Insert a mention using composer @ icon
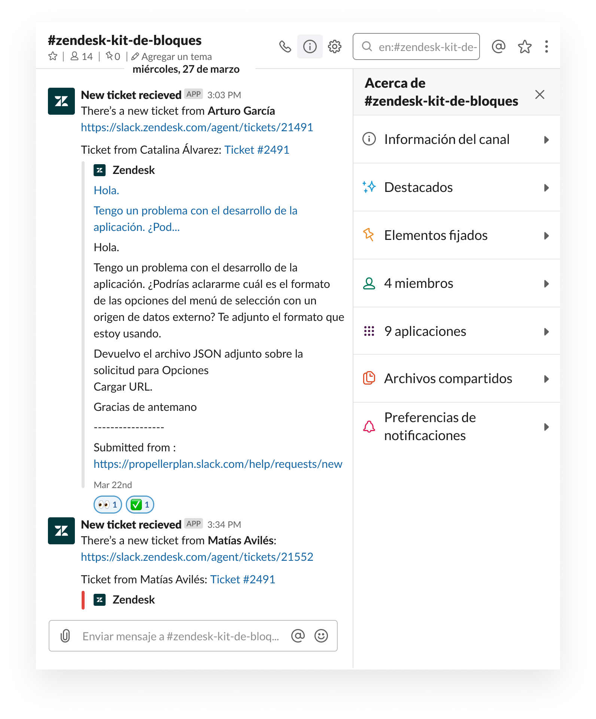Viewport: 596px width, 719px height. pos(298,636)
